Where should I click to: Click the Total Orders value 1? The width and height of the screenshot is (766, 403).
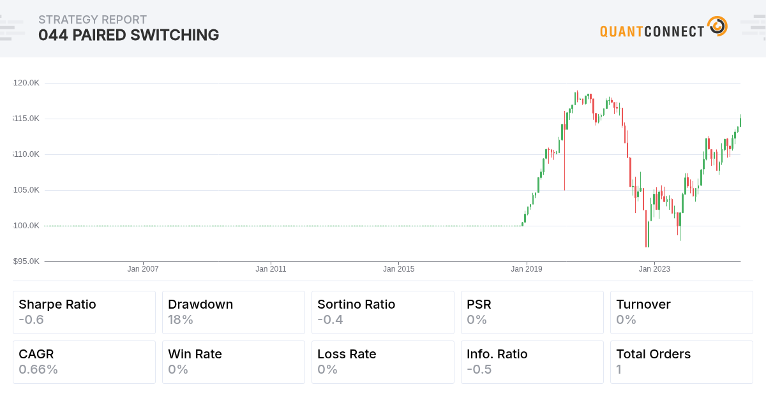(619, 369)
